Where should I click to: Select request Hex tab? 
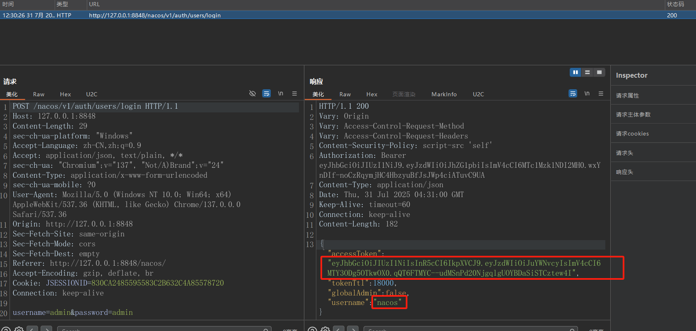65,94
